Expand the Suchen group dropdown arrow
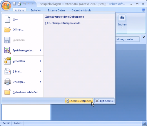The height and width of the screenshot is (126, 147). 122,27
